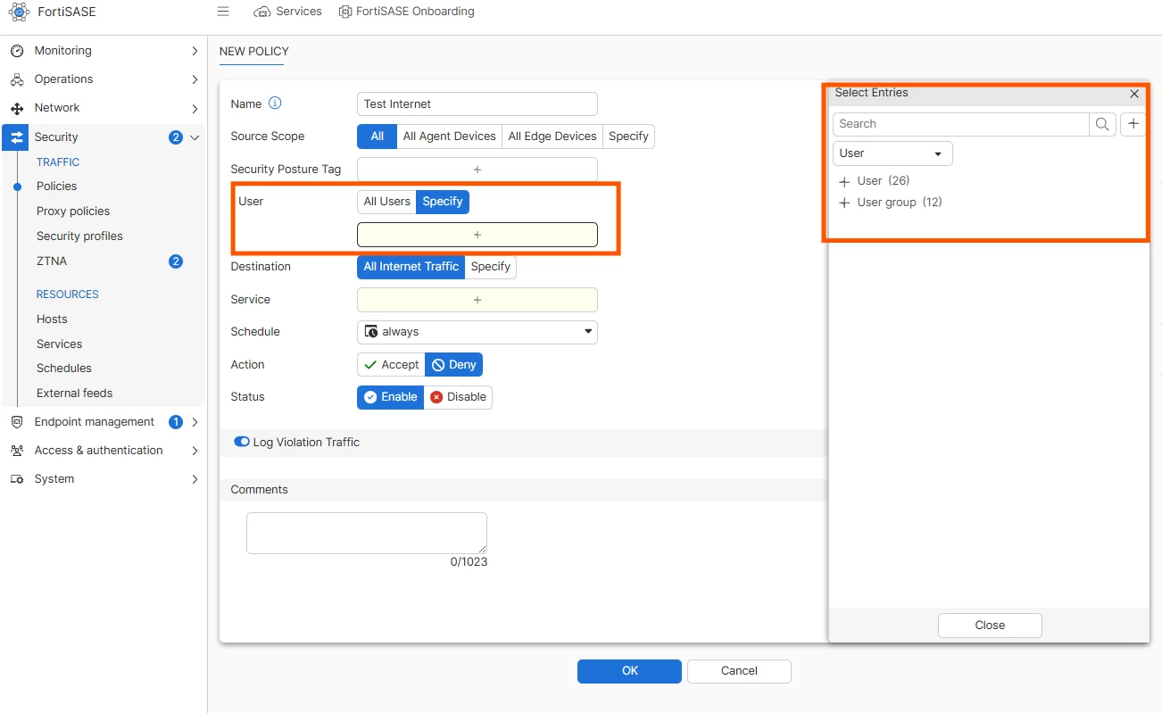
Task: Edit the policy Name field
Action: [477, 104]
